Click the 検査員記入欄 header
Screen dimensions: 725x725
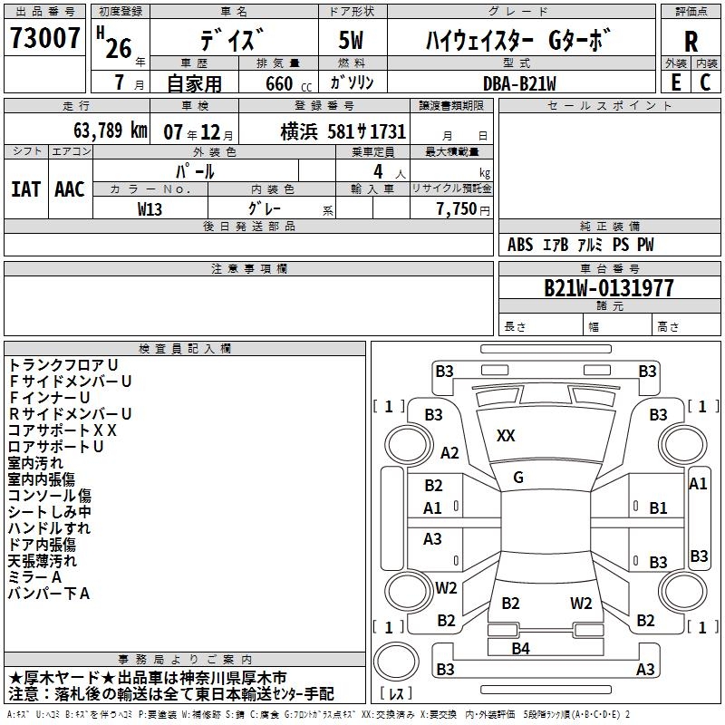click(185, 349)
